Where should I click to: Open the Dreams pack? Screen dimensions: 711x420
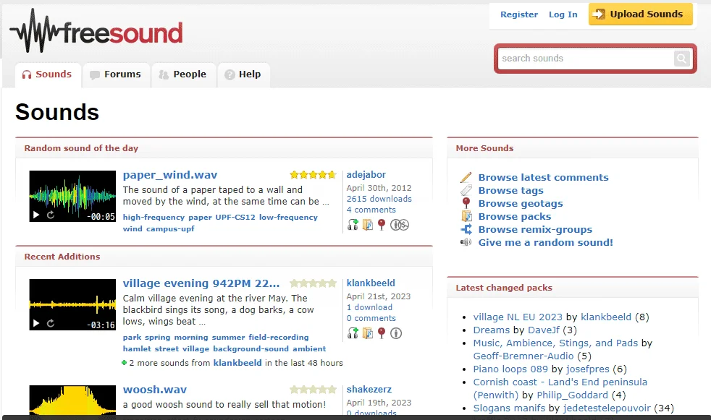(492, 330)
